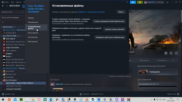Open the Steam icon in the taskbar

(x=93, y=99)
